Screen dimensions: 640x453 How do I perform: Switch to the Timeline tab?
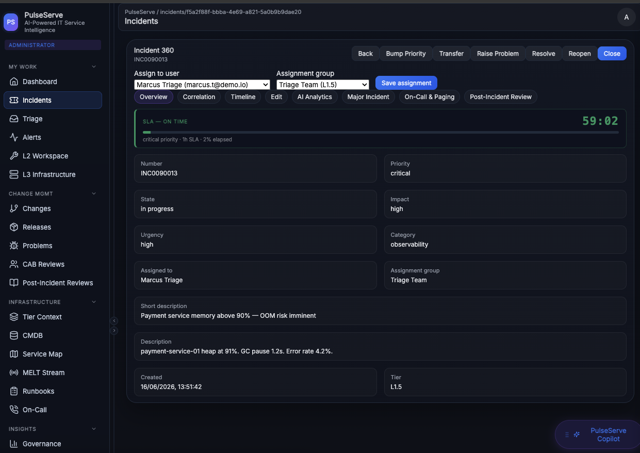(x=243, y=96)
